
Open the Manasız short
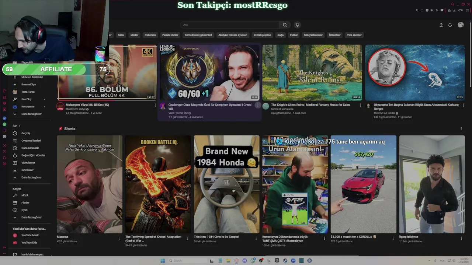pos(90,184)
